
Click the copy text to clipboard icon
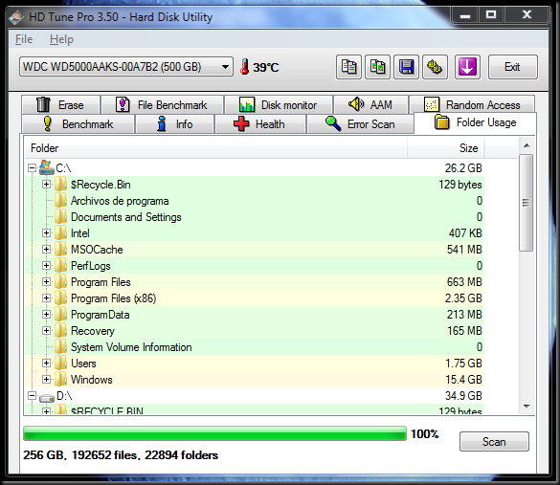pyautogui.click(x=348, y=67)
